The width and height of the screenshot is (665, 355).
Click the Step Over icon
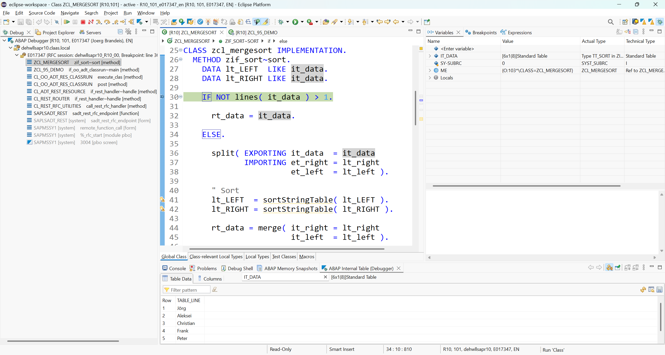[107, 22]
